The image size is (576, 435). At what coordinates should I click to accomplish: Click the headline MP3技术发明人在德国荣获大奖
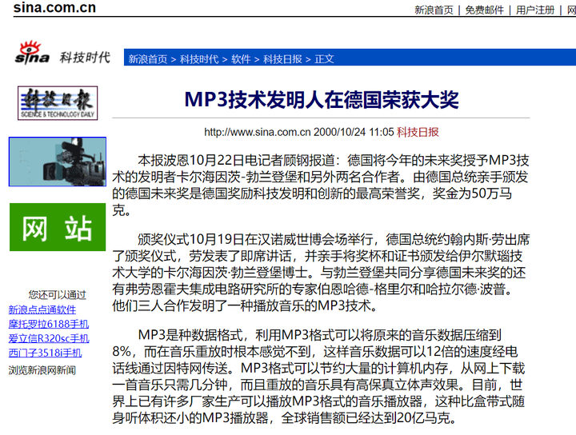(322, 99)
